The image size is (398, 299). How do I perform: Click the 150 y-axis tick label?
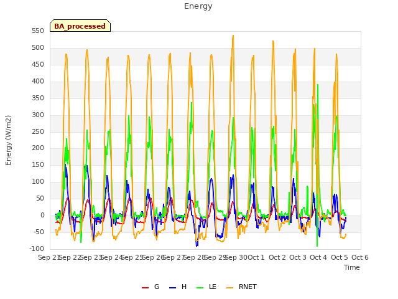point(38,164)
